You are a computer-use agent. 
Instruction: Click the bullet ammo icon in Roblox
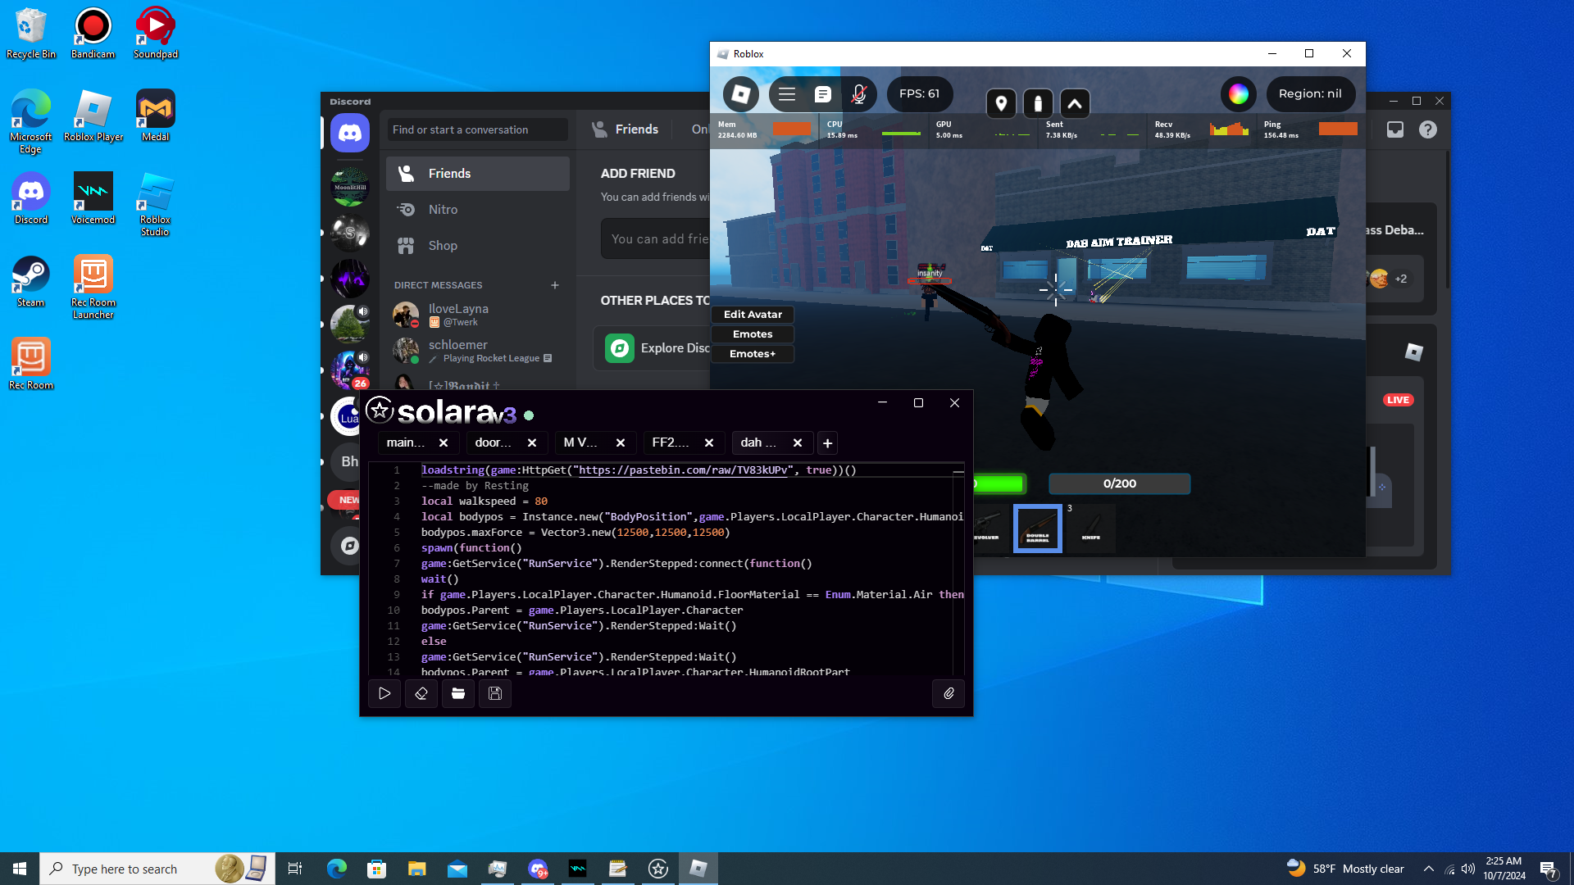(1038, 103)
